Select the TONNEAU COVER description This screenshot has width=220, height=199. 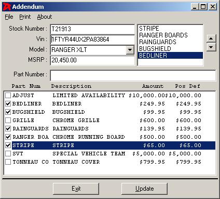click(x=76, y=162)
